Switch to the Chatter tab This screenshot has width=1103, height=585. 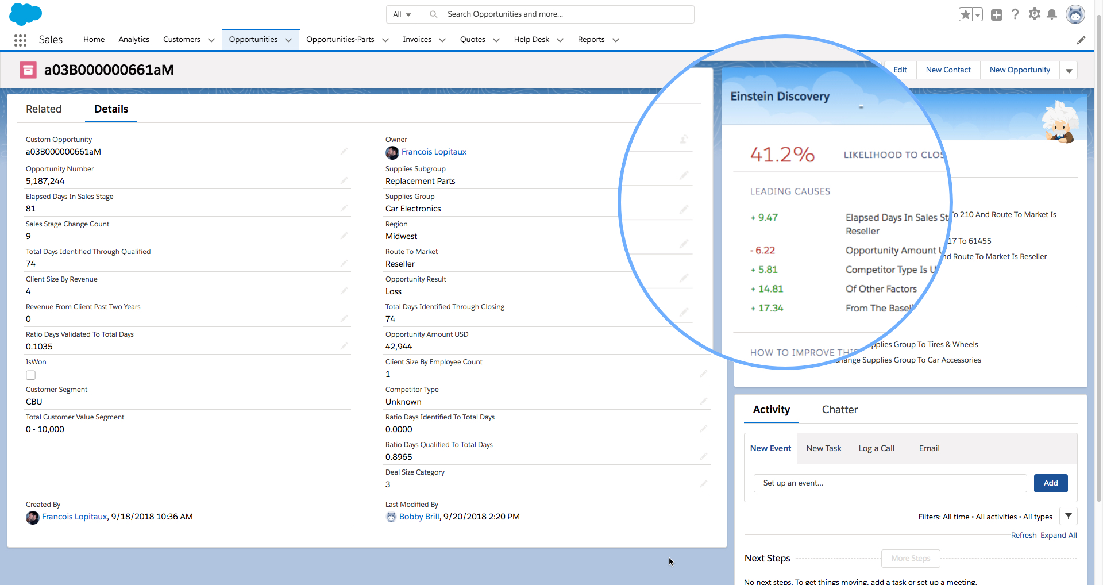(x=839, y=410)
